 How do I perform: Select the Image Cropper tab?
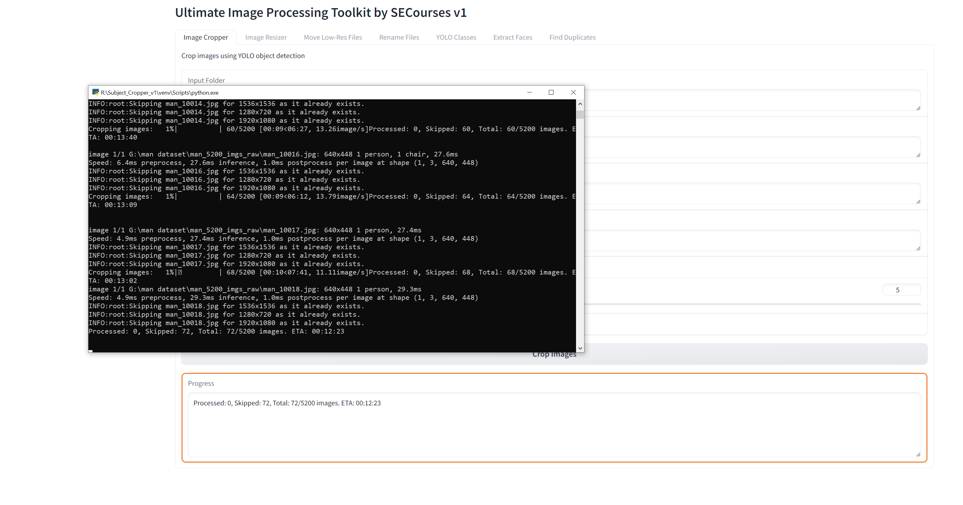coord(206,37)
